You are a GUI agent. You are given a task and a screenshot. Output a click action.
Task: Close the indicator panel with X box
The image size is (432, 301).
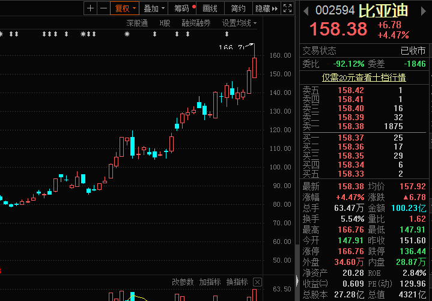click(x=258, y=282)
